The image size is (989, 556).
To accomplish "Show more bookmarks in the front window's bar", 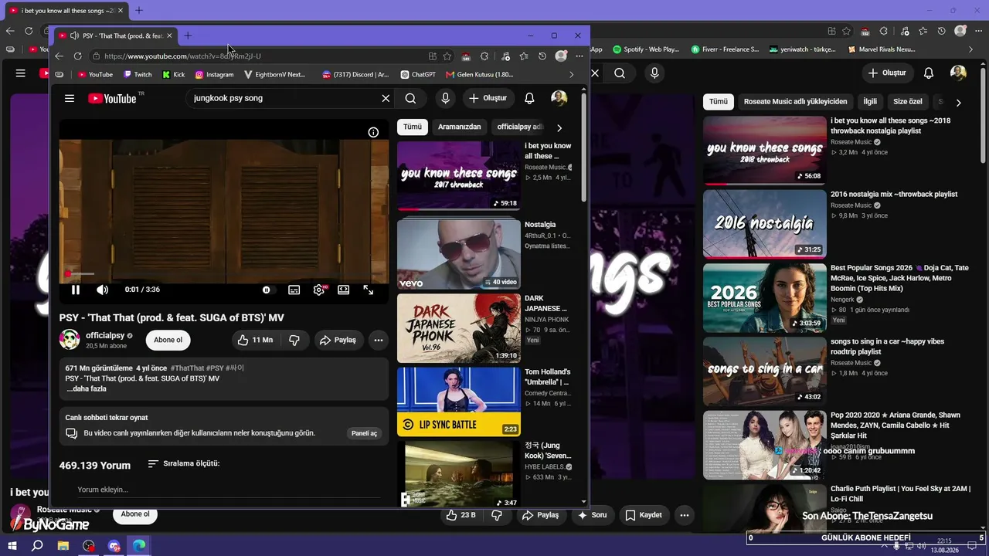I will (572, 75).
